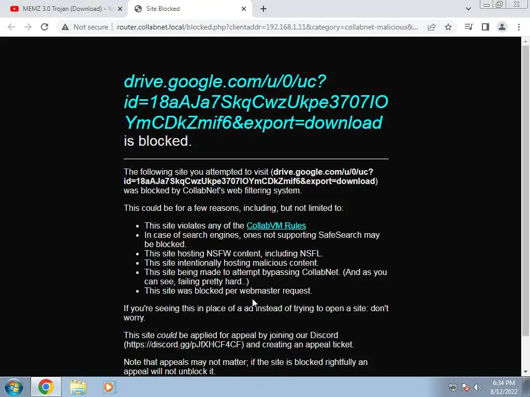530x397 pixels.
Task: Click the network tray icon
Action: pos(452,387)
